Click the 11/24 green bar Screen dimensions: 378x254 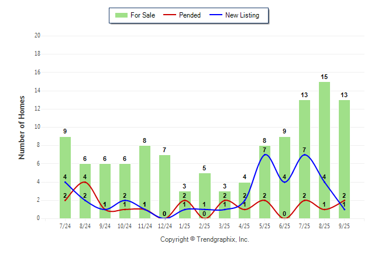tap(145, 182)
